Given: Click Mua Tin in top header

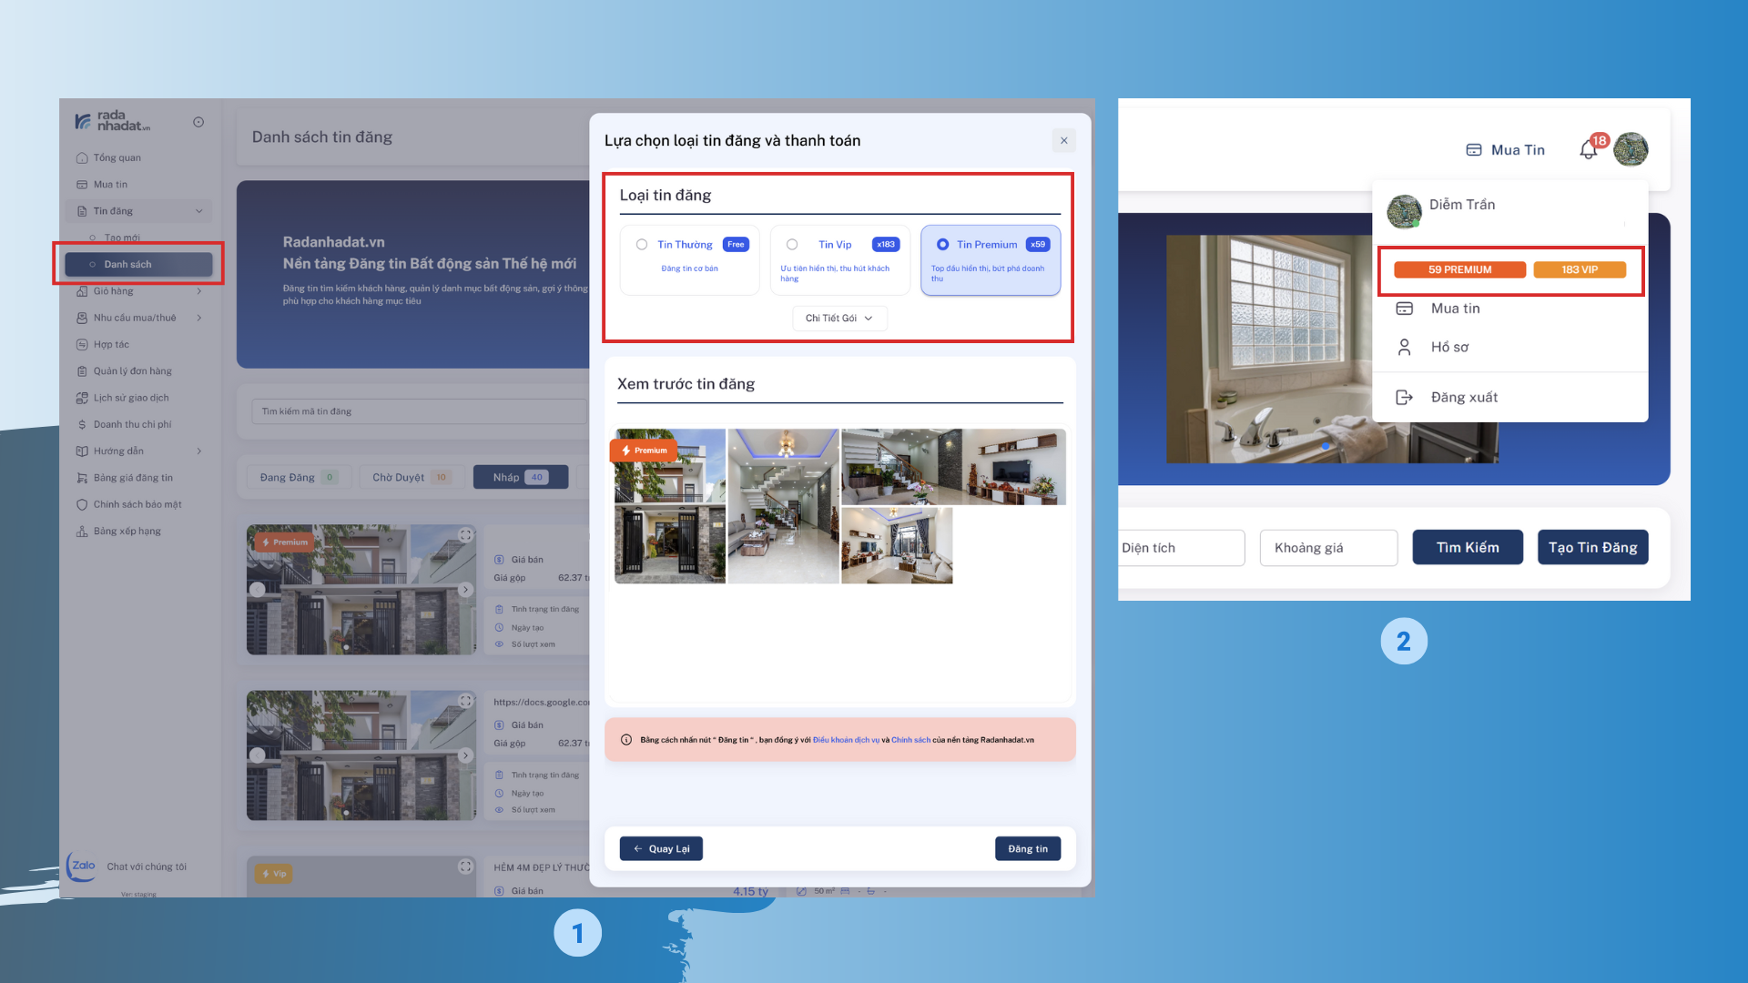Looking at the screenshot, I should click(x=1505, y=150).
